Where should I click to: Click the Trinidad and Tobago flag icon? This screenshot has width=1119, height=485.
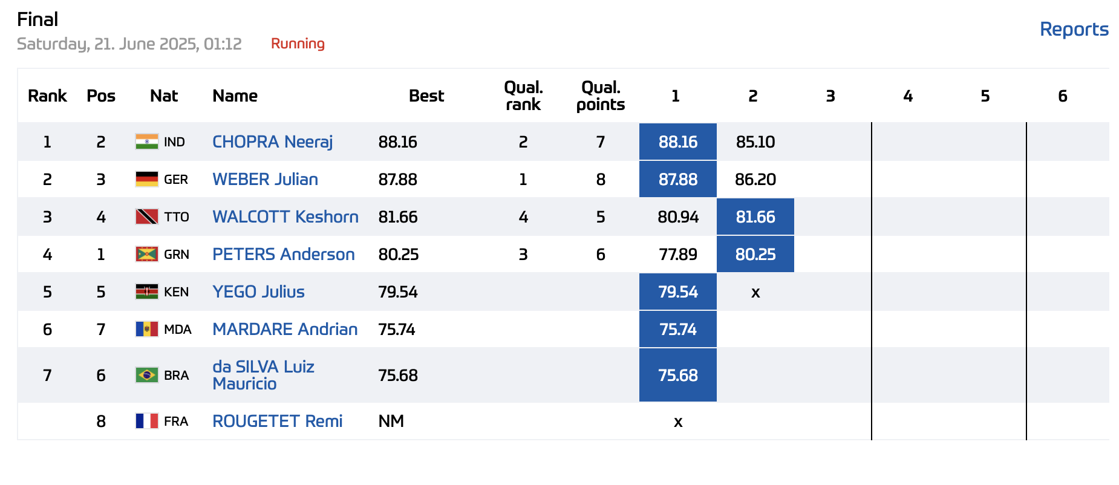click(146, 216)
